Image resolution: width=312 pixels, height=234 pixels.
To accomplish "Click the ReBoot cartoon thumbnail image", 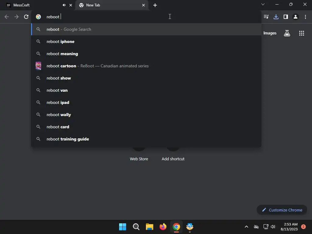I will pos(38,66).
